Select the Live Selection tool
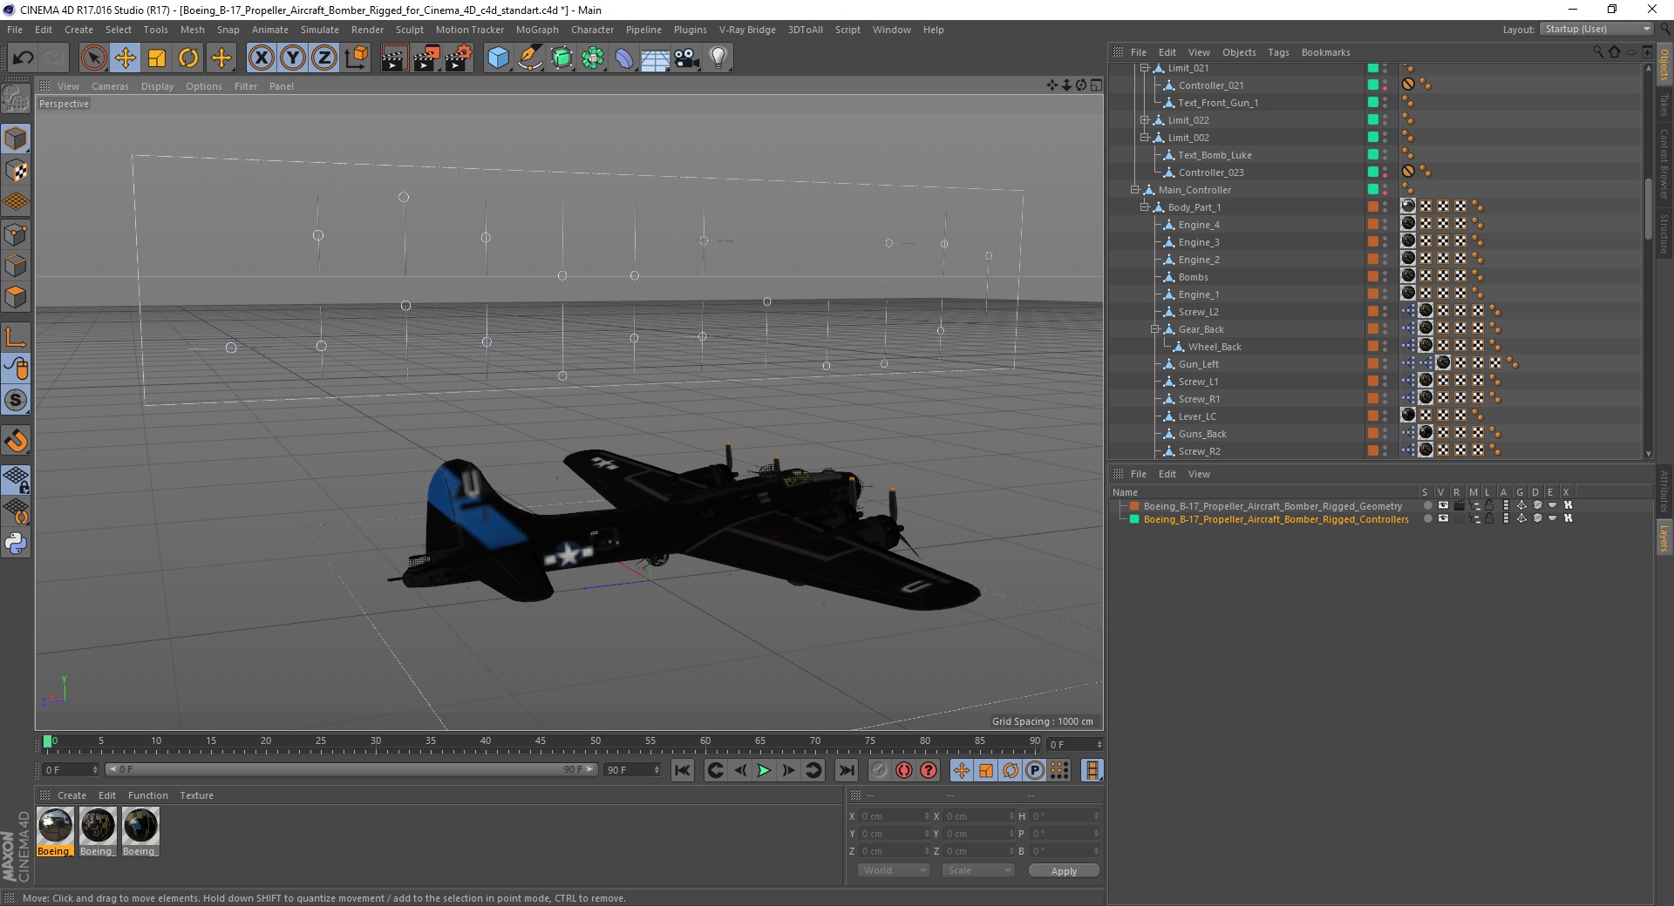This screenshot has height=906, width=1674. point(93,58)
